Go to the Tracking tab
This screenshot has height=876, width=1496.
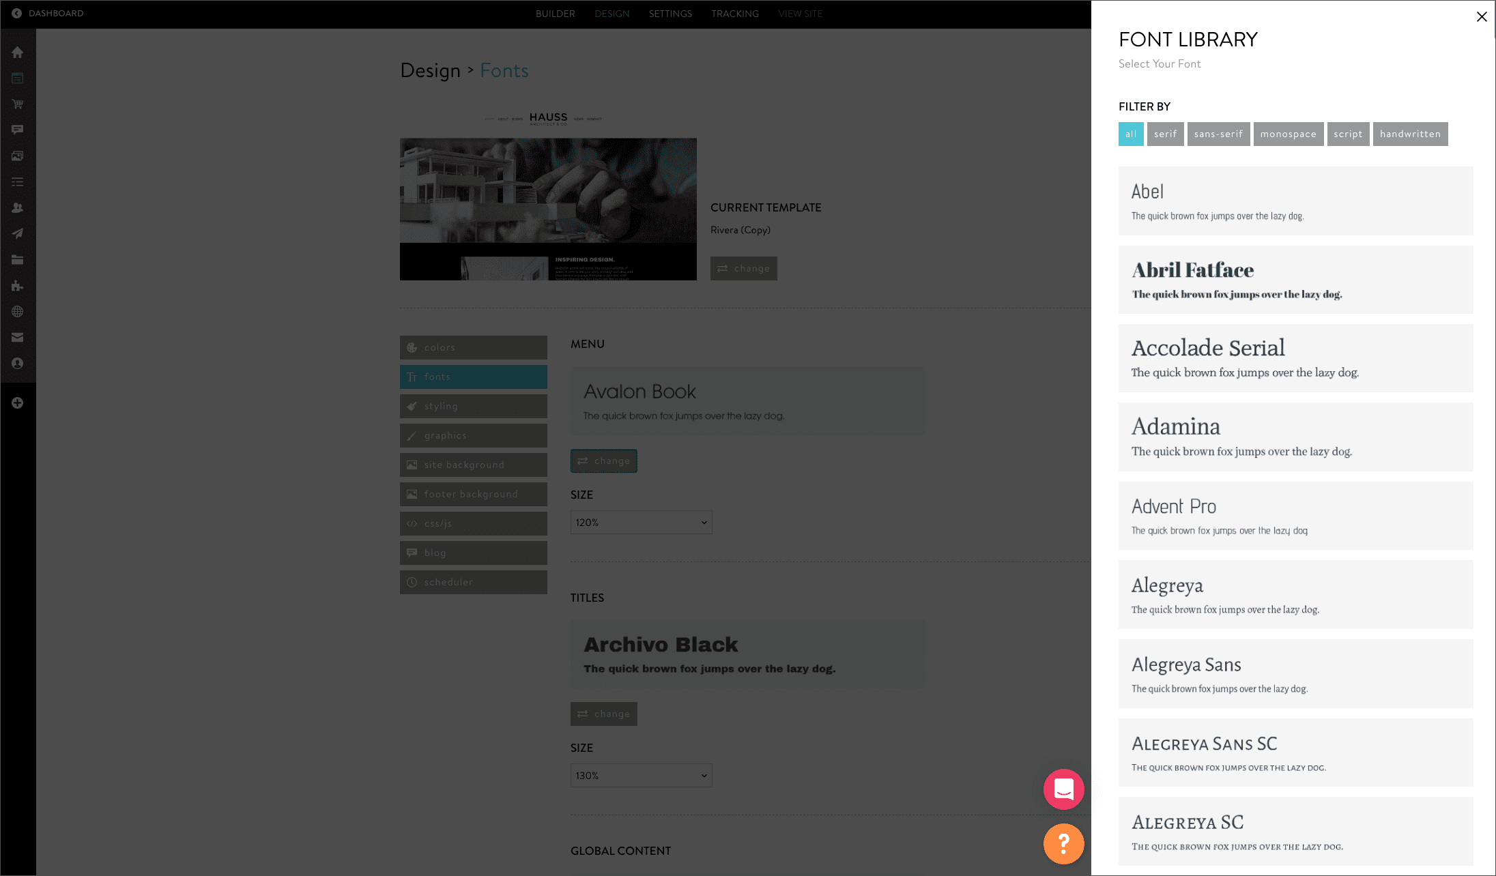[x=735, y=14]
